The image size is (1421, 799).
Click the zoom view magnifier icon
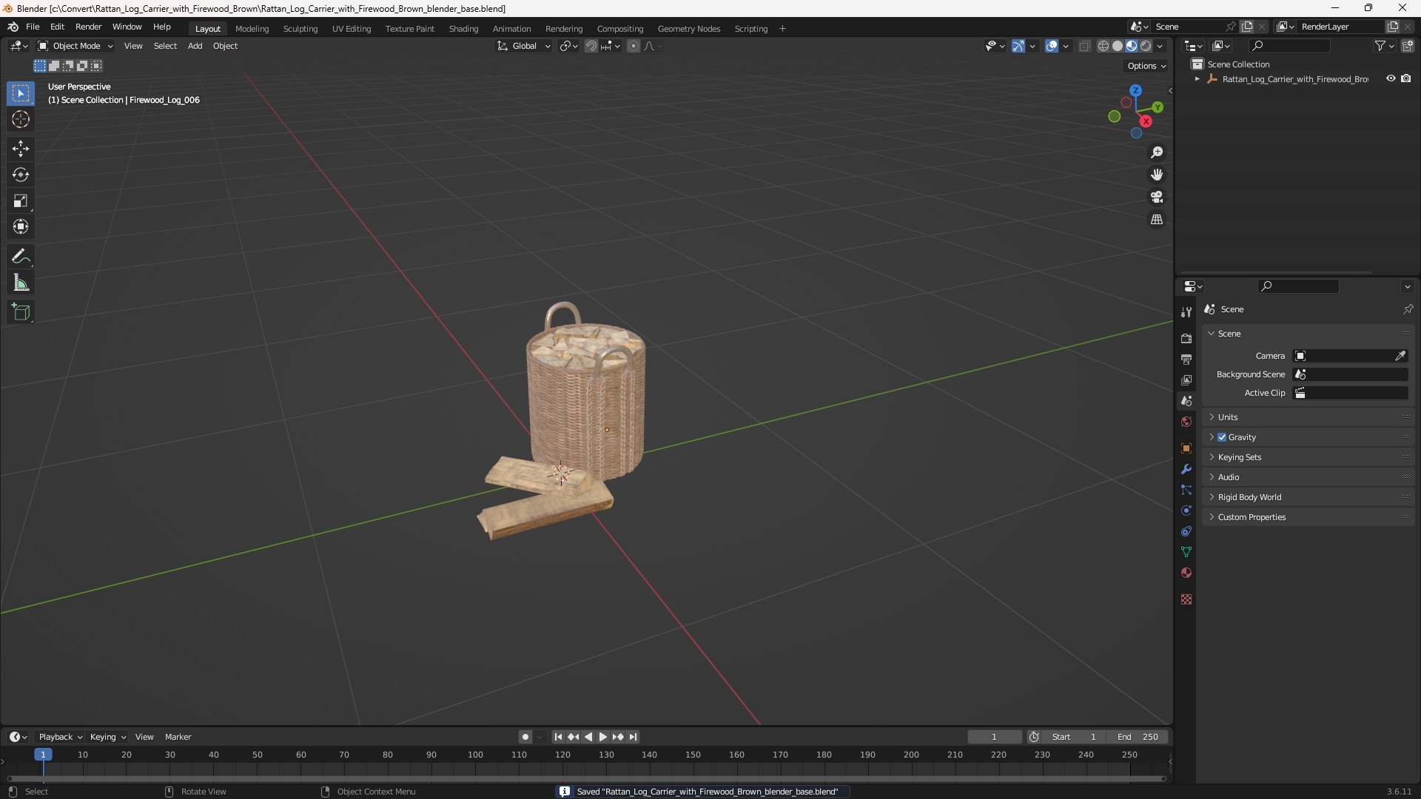[x=1157, y=152]
